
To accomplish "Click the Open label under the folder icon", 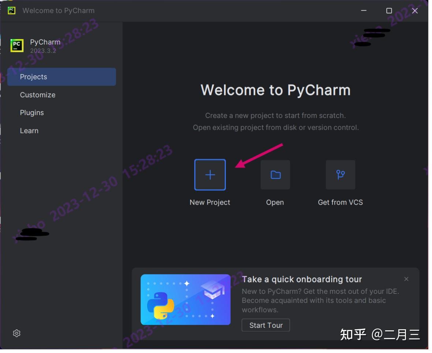I will coord(275,202).
